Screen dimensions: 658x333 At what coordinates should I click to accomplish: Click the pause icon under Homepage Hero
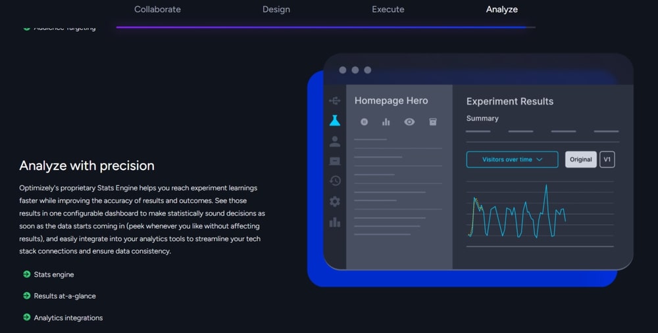coord(364,122)
